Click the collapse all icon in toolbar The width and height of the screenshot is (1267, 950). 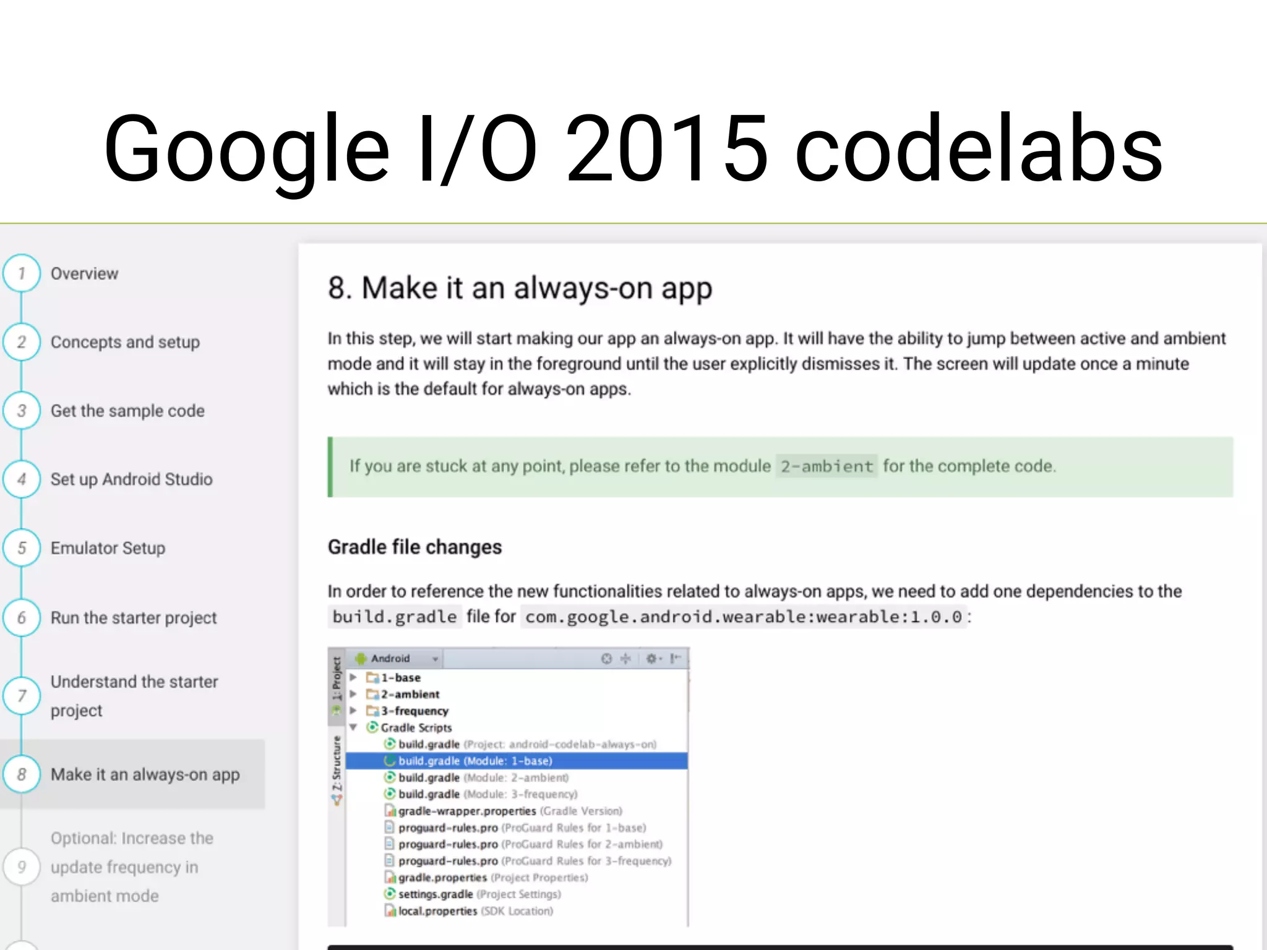[x=625, y=659]
